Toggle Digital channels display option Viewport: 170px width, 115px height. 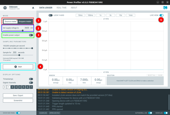coord(31,83)
